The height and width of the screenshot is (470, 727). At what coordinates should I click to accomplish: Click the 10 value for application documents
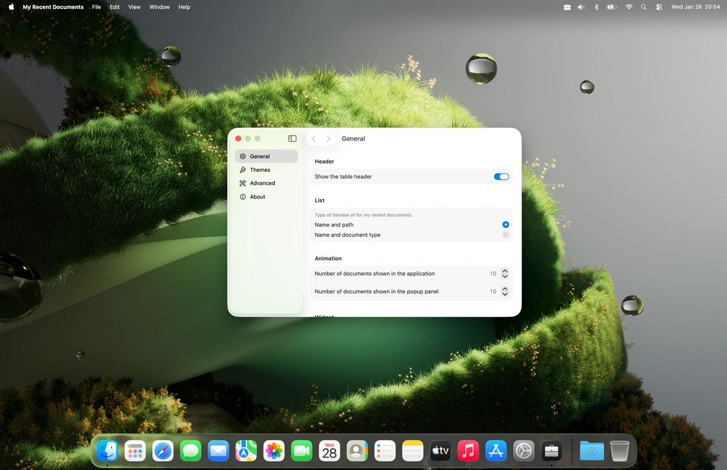coord(493,273)
